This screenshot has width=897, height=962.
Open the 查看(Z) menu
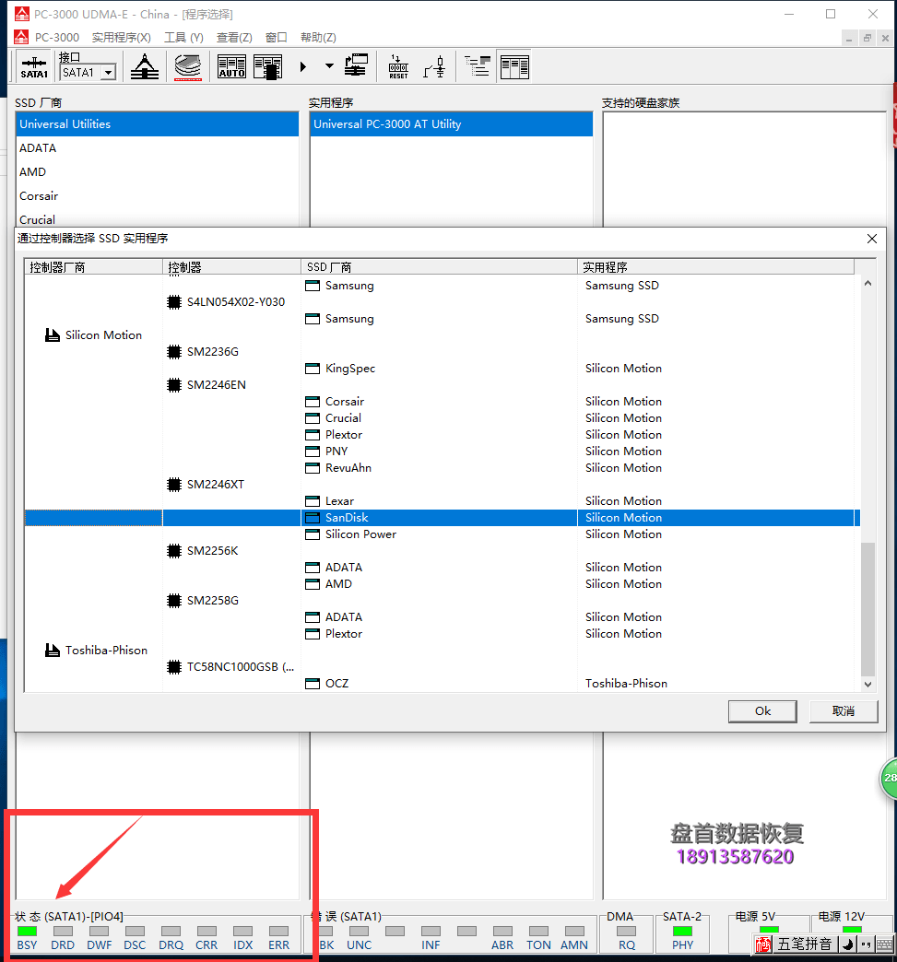tap(234, 38)
